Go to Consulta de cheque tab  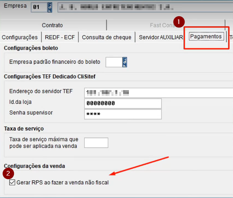pos(106,37)
